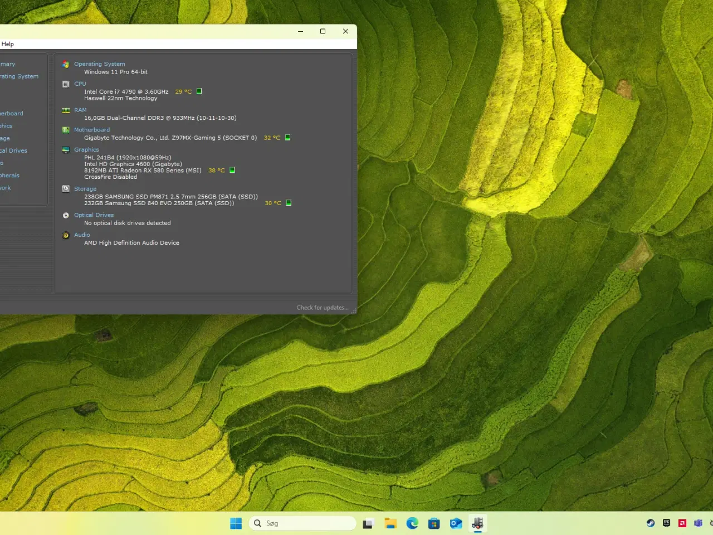This screenshot has width=713, height=535.
Task: Click the Radeon RX 580 temperature indicator
Action: [232, 171]
